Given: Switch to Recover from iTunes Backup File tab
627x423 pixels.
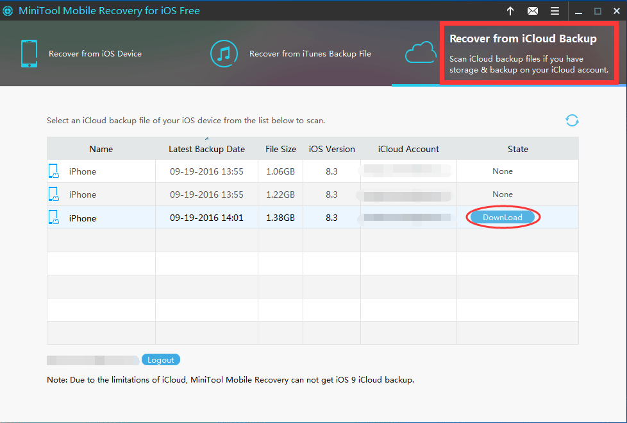Looking at the screenshot, I should click(x=310, y=54).
